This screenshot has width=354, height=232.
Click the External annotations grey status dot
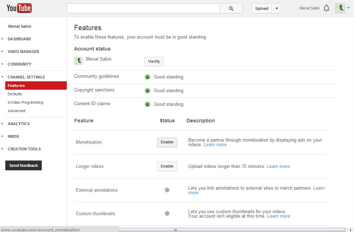(167, 190)
